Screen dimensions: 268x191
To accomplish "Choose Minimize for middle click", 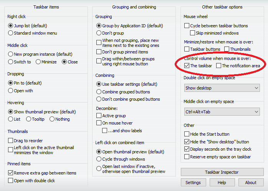I will [38, 62].
